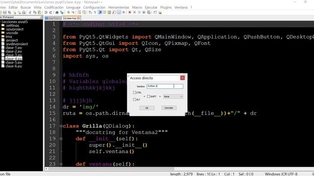Toggle file monitoring eye icon

(124, 12)
